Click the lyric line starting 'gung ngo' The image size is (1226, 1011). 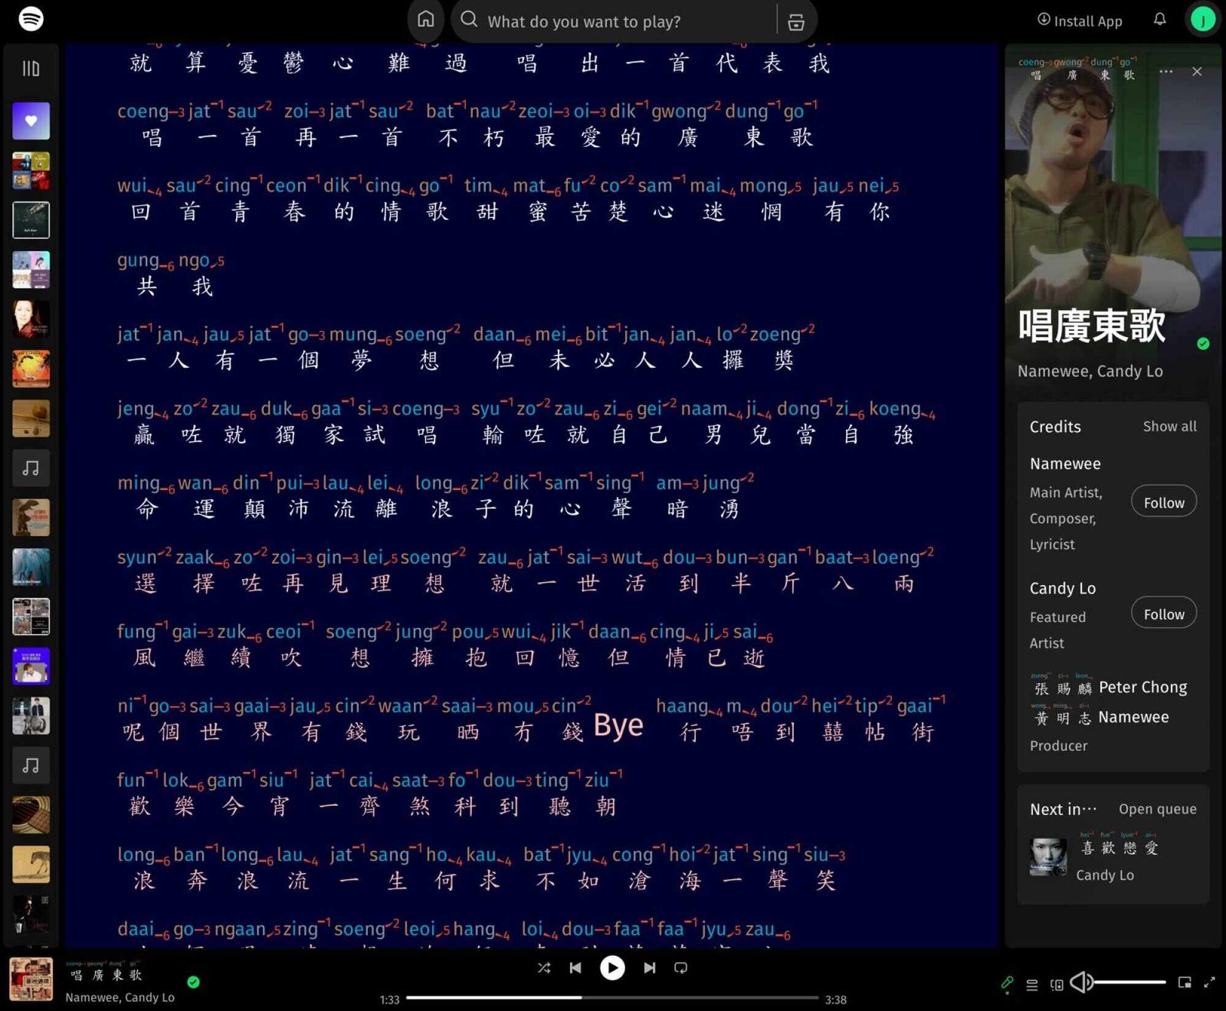coord(171,274)
